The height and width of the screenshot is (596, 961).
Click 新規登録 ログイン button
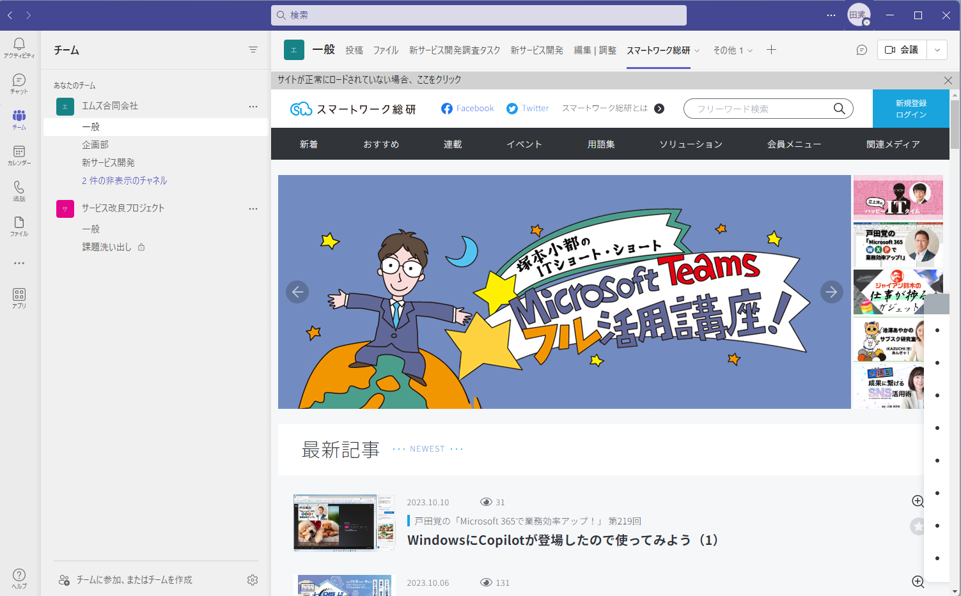[x=911, y=109]
